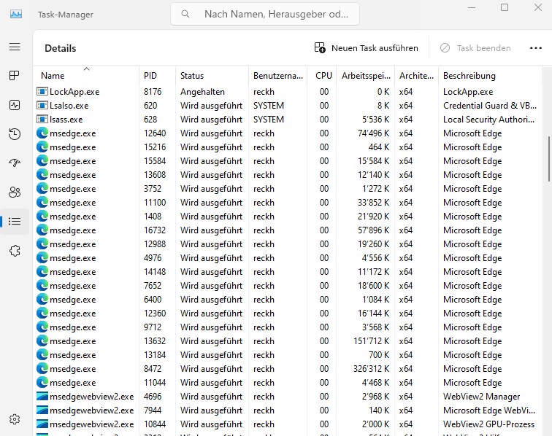Image resolution: width=552 pixels, height=436 pixels.
Task: Click the Task-Manager app icon in title bar
Action: [x=16, y=15]
